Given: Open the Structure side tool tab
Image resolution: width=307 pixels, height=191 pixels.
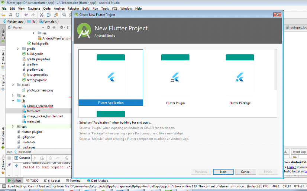Looking at the screenshot, I should (3, 59).
